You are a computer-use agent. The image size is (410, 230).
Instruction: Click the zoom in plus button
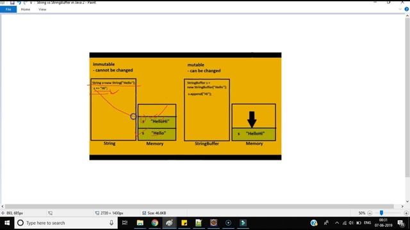coord(406,213)
